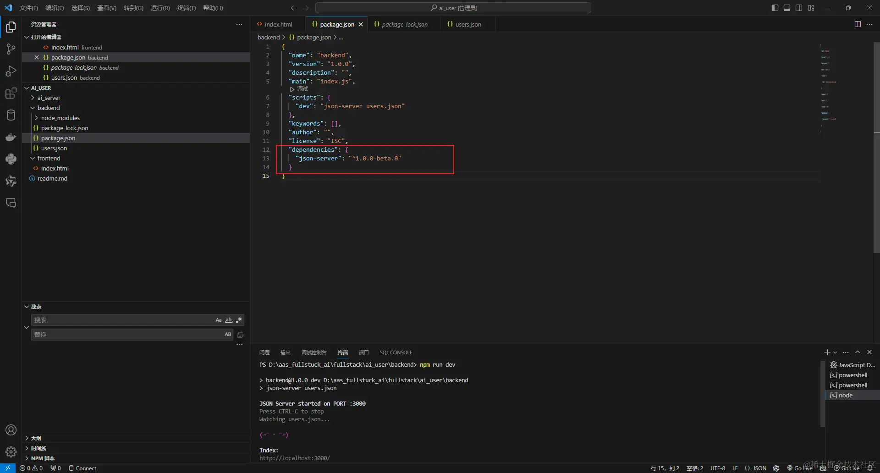
Task: Collapse the frontend folder
Action: pyautogui.click(x=49, y=158)
